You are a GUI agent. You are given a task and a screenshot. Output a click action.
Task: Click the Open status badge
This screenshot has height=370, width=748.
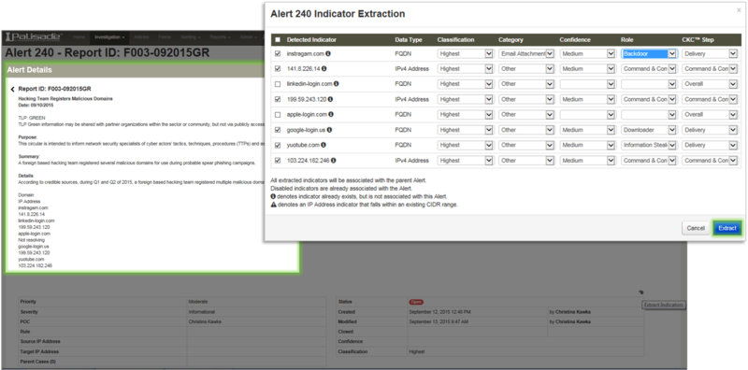coord(416,302)
